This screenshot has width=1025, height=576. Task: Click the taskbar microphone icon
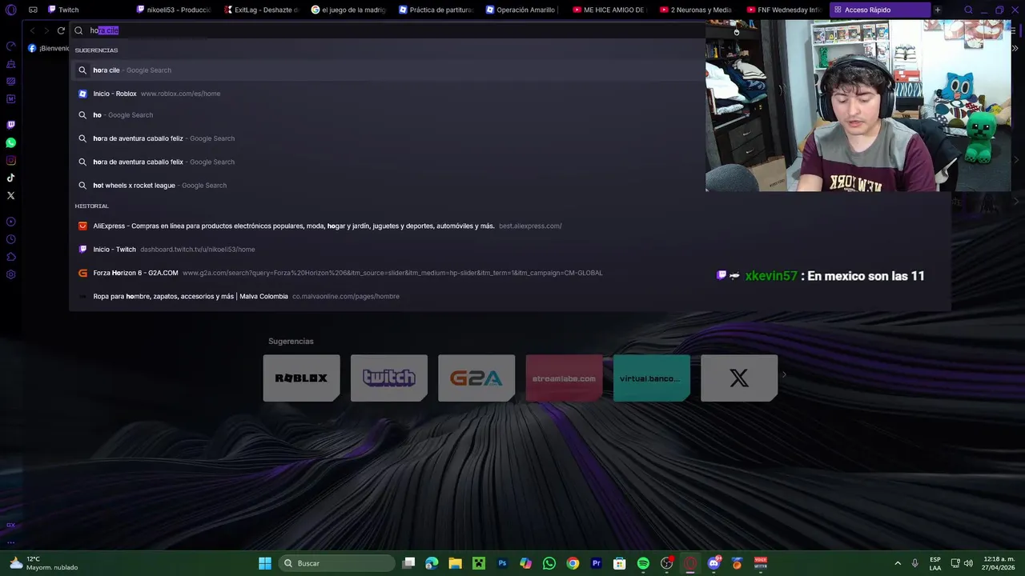pos(914,563)
